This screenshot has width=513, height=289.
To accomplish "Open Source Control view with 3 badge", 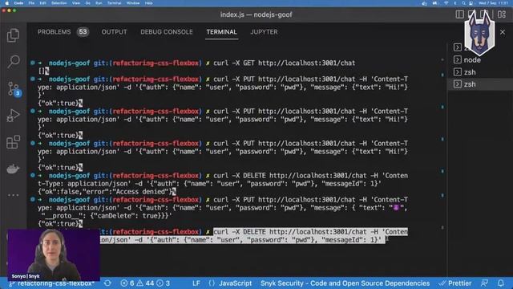I will (x=14, y=89).
